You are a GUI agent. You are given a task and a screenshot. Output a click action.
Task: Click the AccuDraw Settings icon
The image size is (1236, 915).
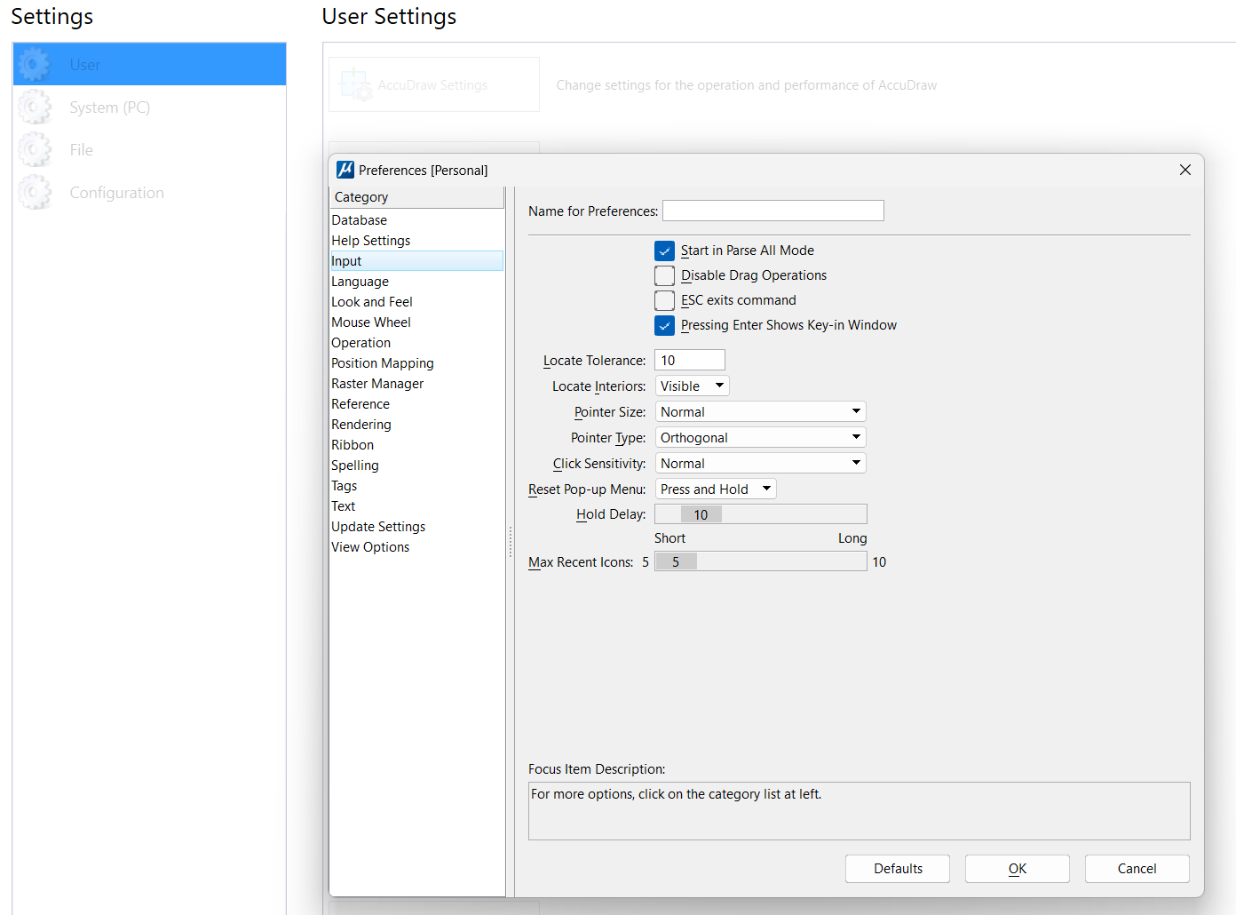click(355, 85)
